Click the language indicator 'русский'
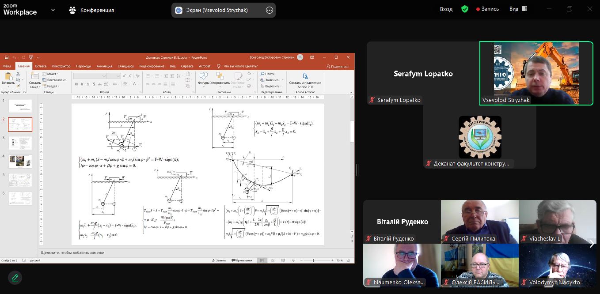Viewport: 600px width, 294px height. (x=35, y=260)
